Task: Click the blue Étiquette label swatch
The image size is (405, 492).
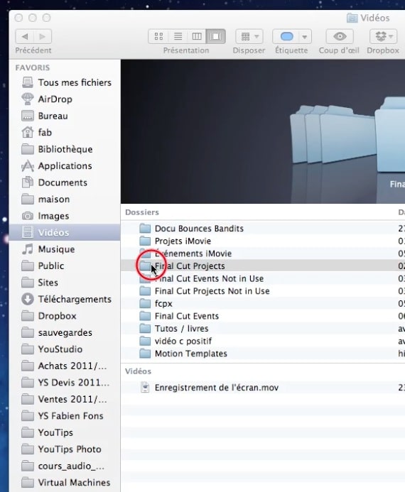Action: (x=286, y=36)
